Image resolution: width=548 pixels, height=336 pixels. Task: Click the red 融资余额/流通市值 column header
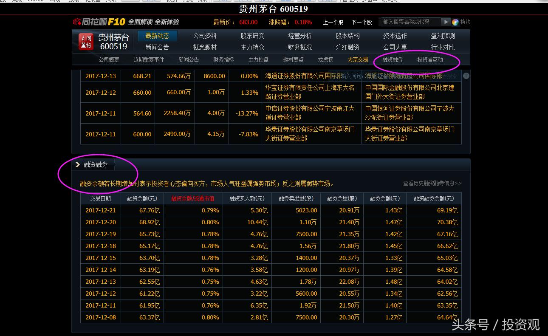pos(193,198)
